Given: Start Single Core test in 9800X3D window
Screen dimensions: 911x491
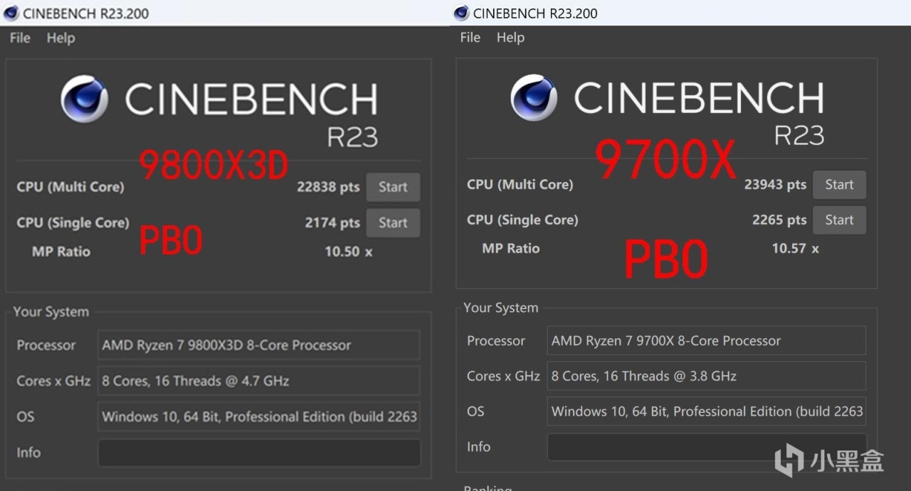Looking at the screenshot, I should (393, 222).
